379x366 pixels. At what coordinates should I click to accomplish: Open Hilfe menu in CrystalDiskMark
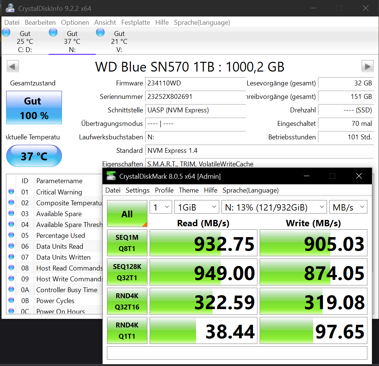click(x=211, y=190)
